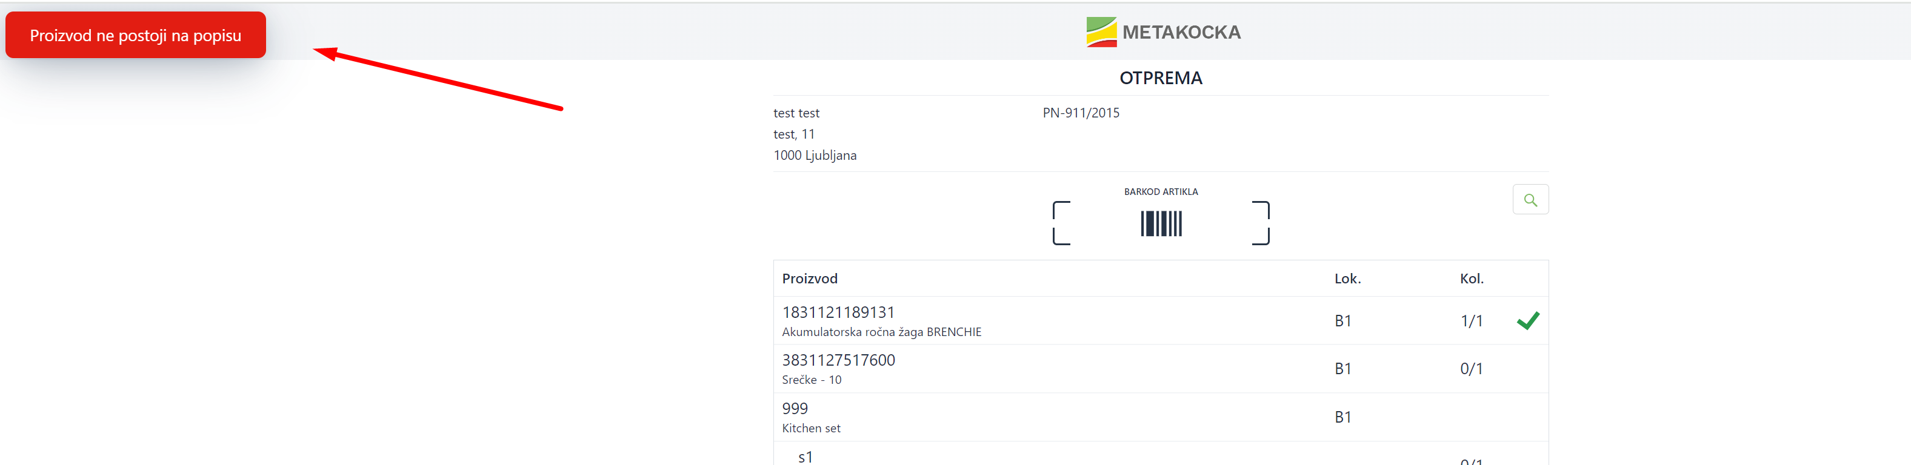Screen dimensions: 1911x465
Task: Select product code 1831121189131
Action: pyautogui.click(x=838, y=312)
